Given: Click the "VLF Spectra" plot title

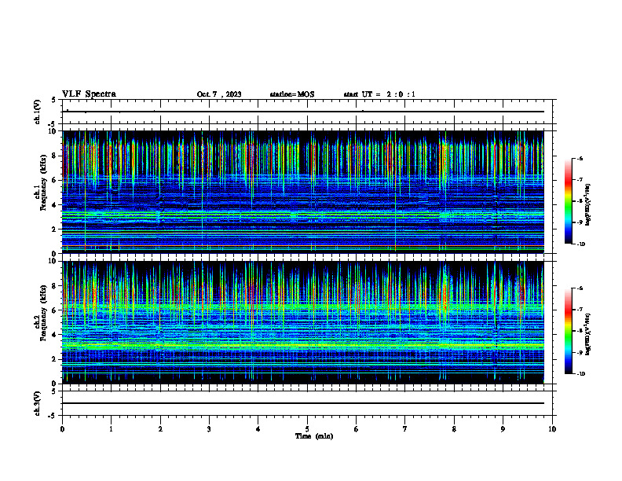Looking at the screenshot, I should (89, 94).
